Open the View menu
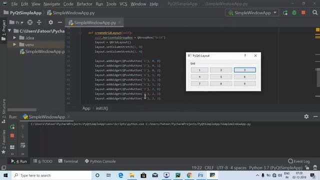Viewport: 320px width, 180px height. pyautogui.click(x=35, y=4)
